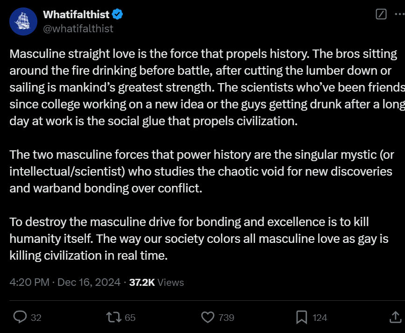
Task: Open the three-dot more options menu
Action: [x=400, y=14]
